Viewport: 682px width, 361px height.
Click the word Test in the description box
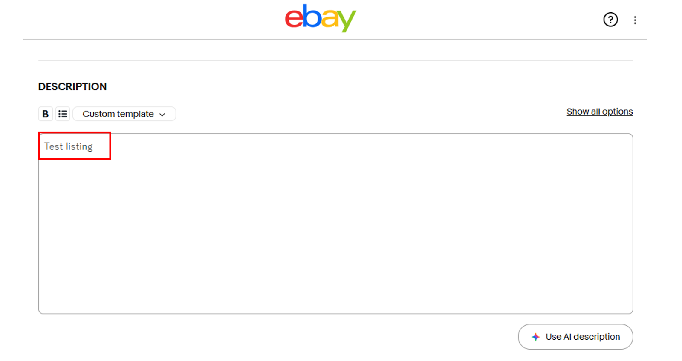tap(54, 146)
